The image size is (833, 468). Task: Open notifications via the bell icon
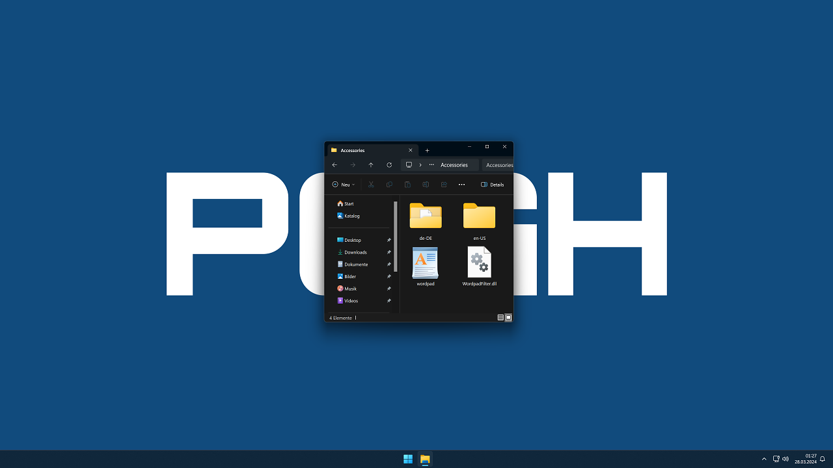[x=823, y=459]
